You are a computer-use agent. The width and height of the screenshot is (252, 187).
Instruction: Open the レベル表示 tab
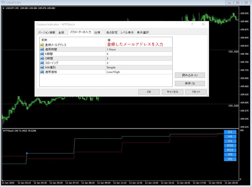(x=127, y=33)
